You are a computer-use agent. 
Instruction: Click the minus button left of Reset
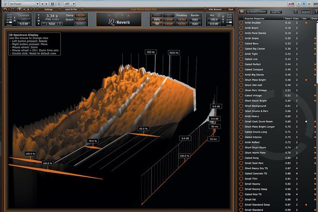(x=43, y=24)
